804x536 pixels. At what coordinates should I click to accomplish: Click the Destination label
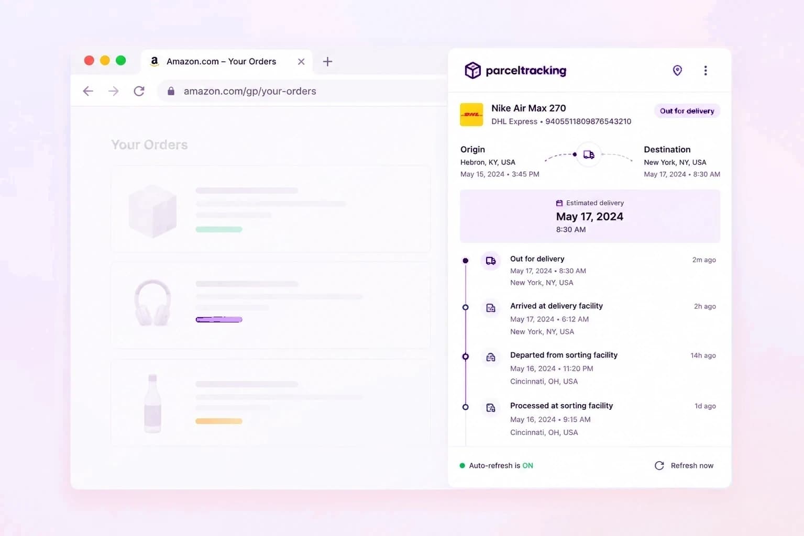coord(667,150)
